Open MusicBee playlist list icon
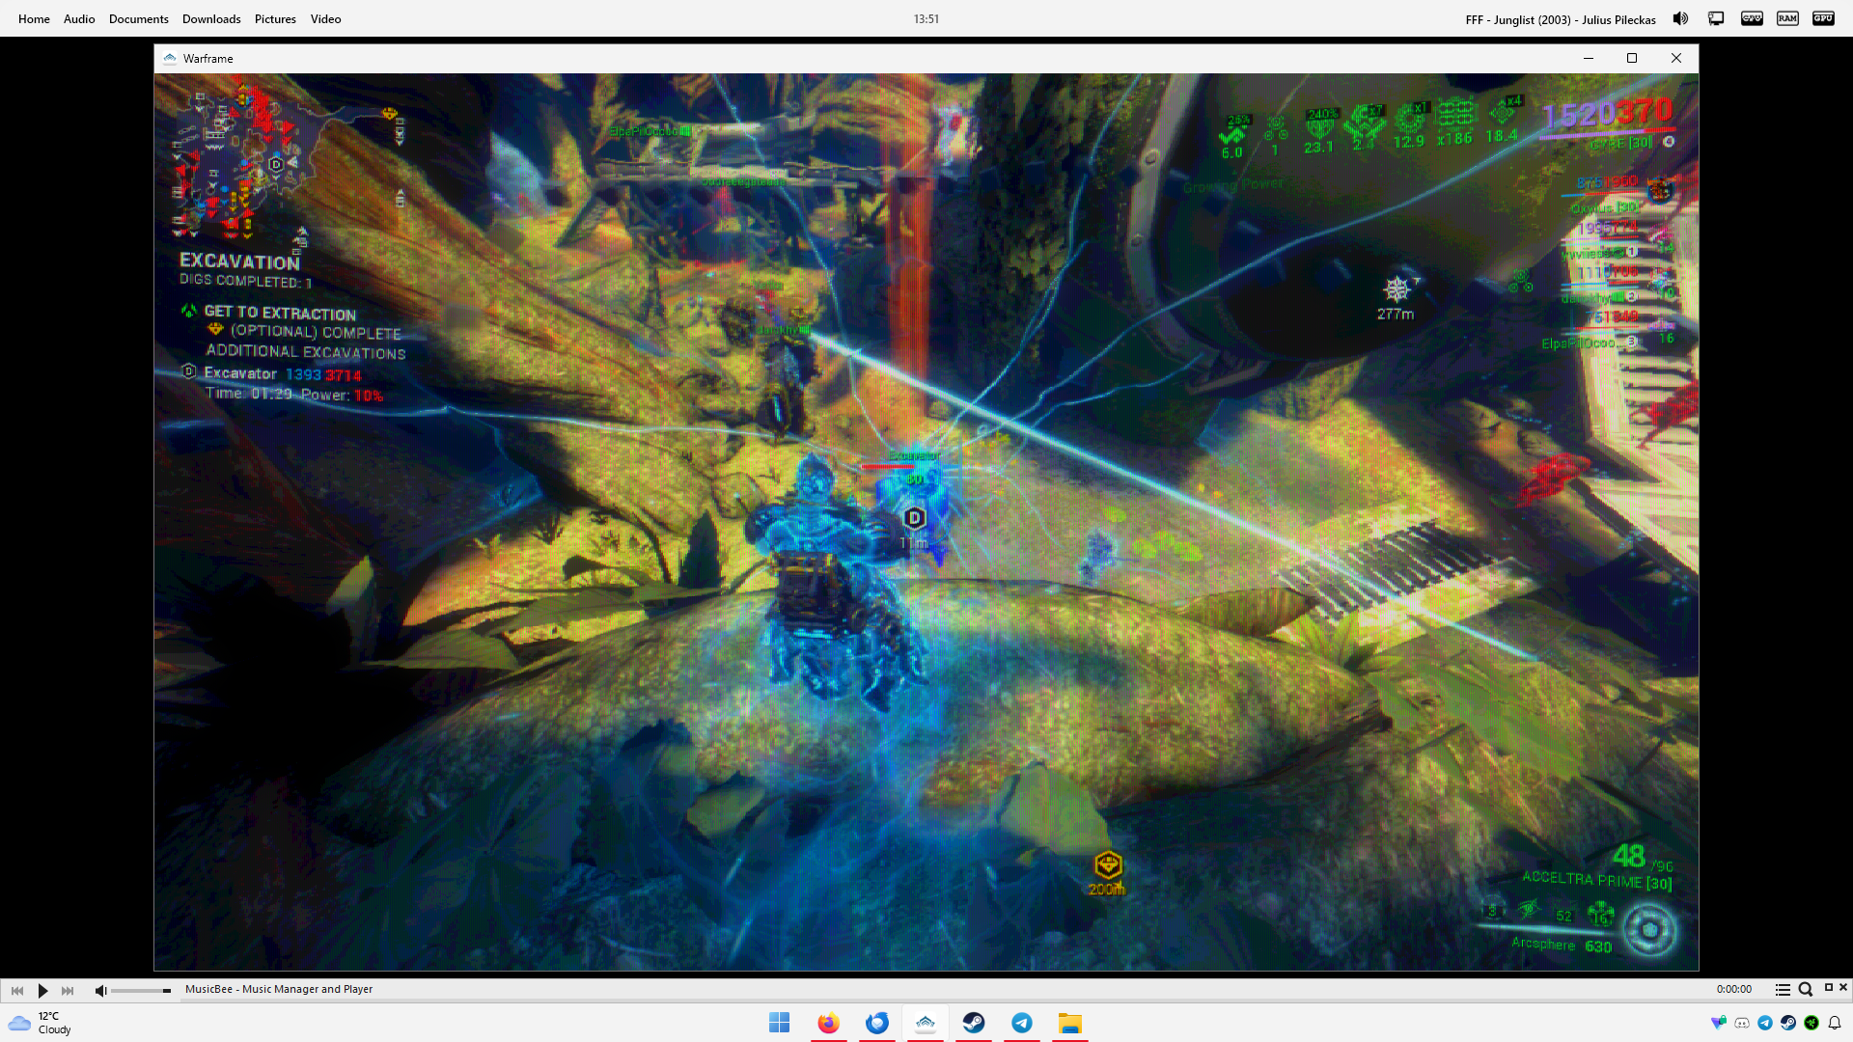Image resolution: width=1853 pixels, height=1042 pixels. tap(1783, 990)
